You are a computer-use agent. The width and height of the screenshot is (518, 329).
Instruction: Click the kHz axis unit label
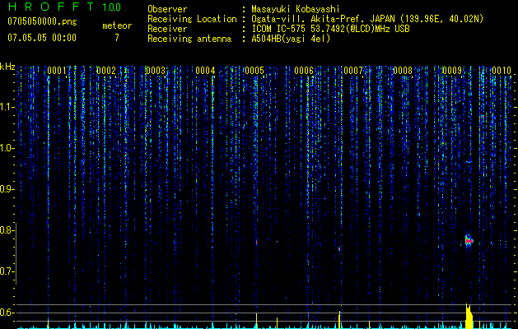pyautogui.click(x=7, y=67)
